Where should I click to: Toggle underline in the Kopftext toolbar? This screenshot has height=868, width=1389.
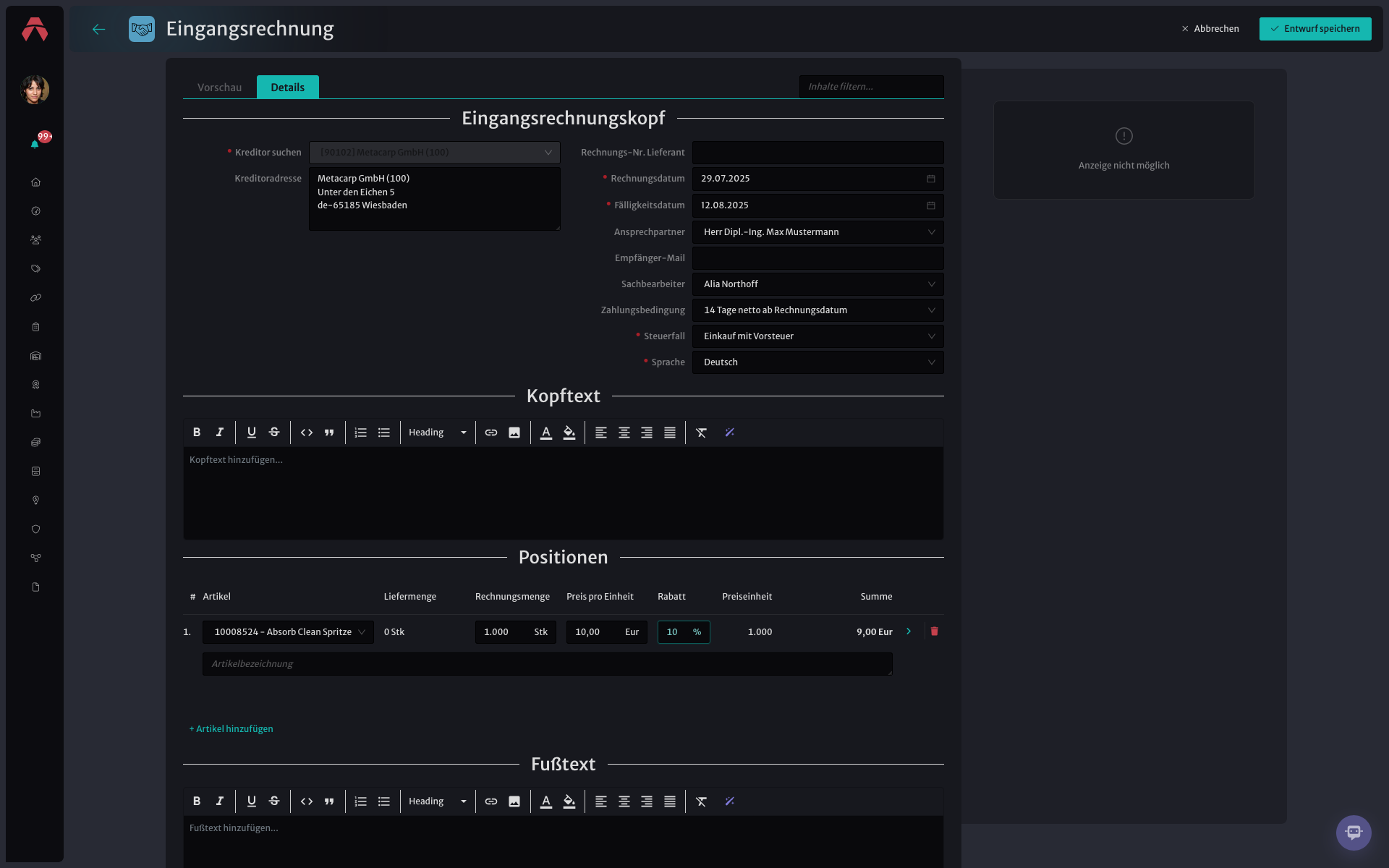252,433
